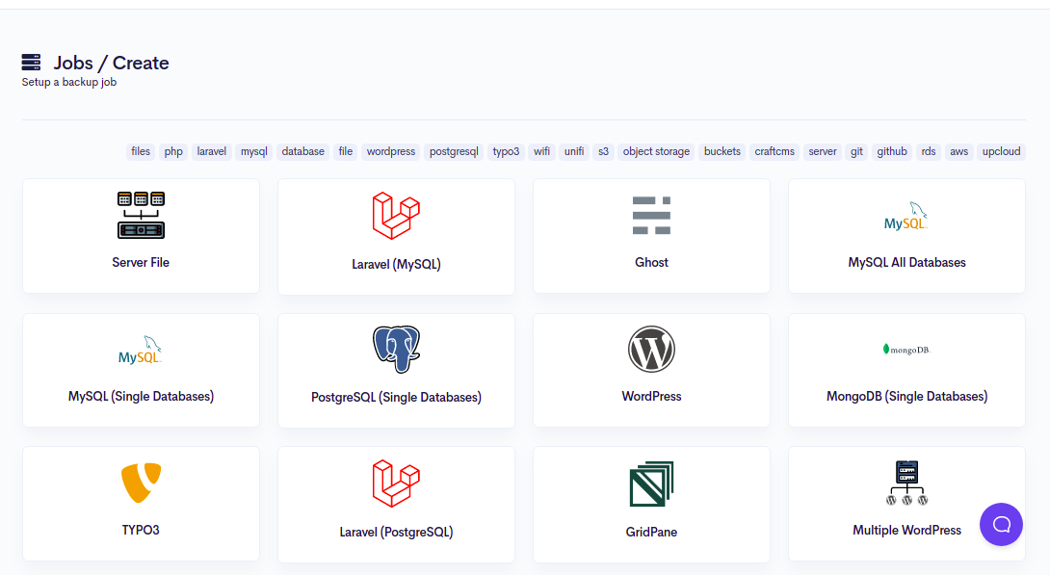Filter by the server tag

(823, 151)
